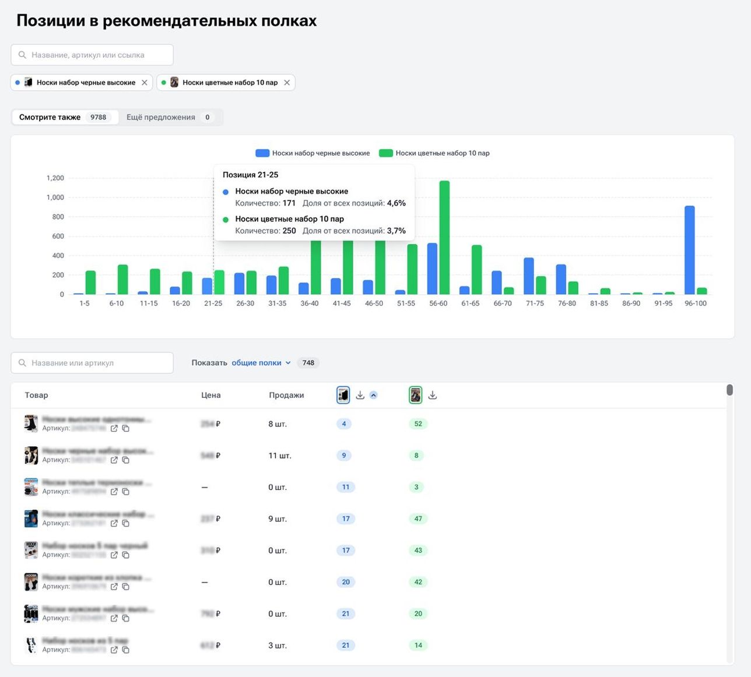
Task: Toggle 'Носки набор черные высокие' series in chart legend
Action: (313, 153)
